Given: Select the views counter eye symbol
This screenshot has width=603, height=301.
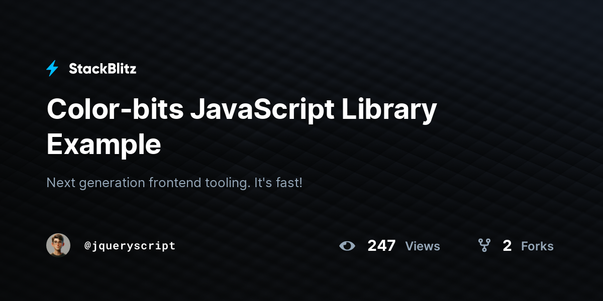Looking at the screenshot, I should (347, 246).
